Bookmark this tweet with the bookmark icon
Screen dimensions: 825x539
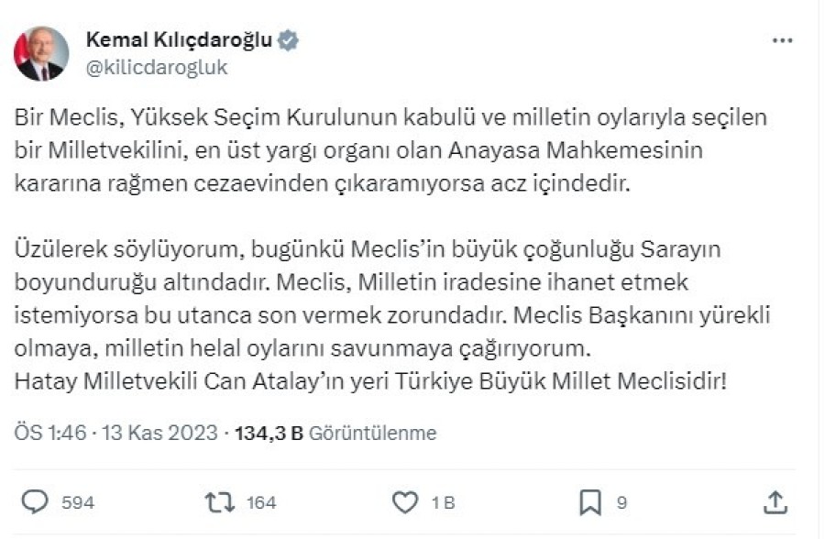[590, 501]
